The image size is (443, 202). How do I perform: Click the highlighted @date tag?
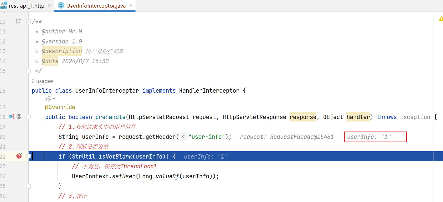tap(50, 61)
